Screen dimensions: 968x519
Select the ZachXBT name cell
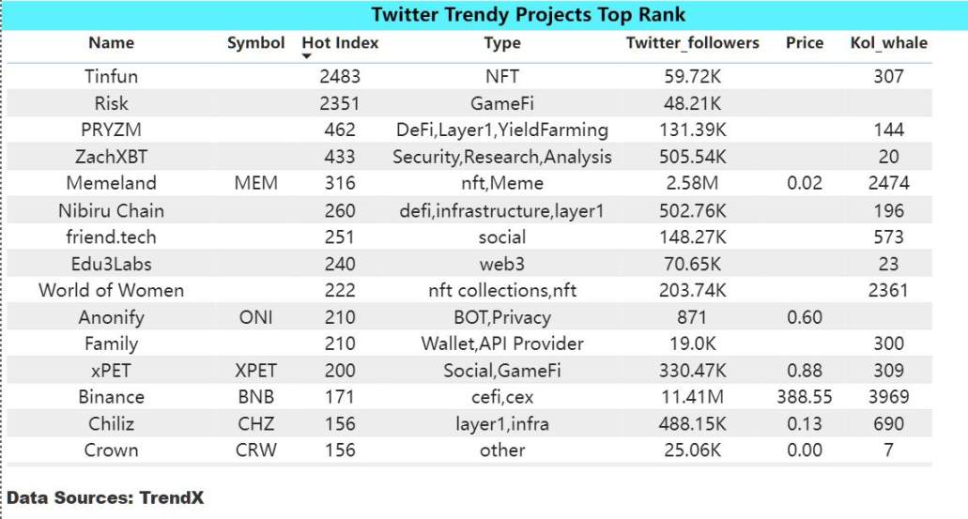[x=111, y=157]
